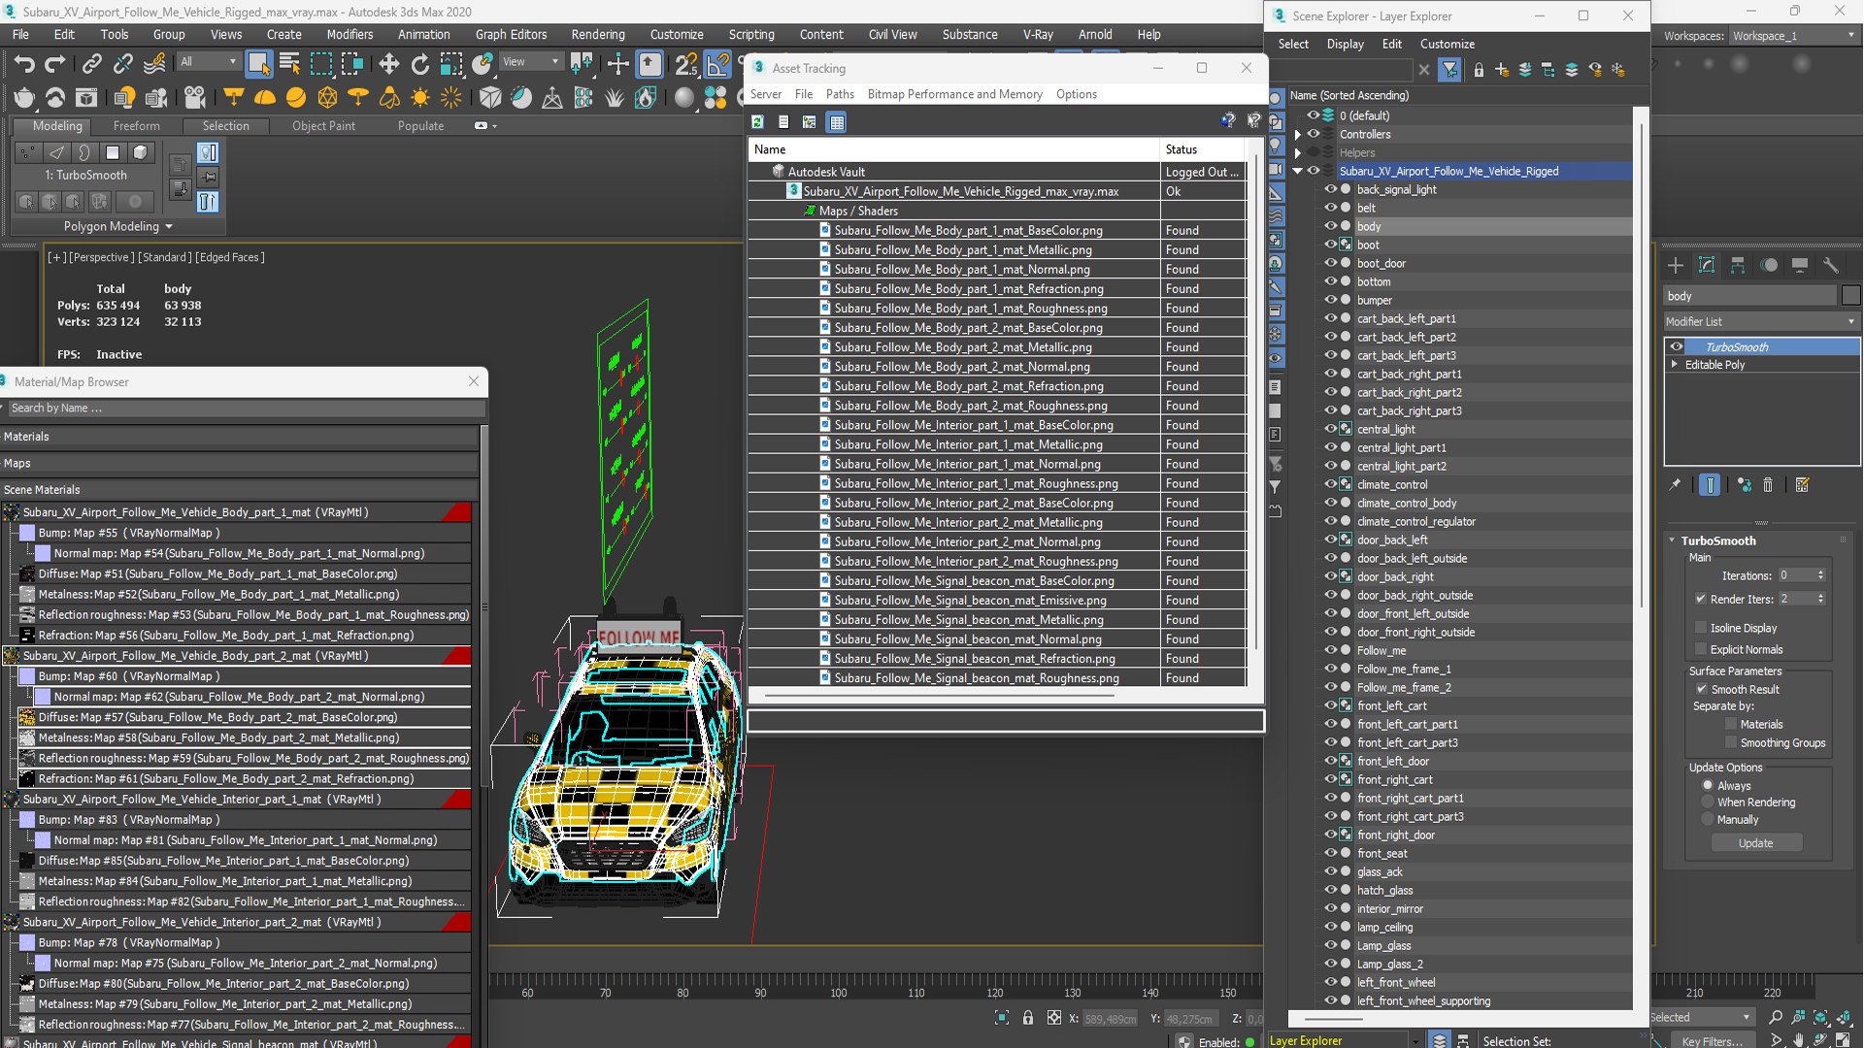Open the selection filter All dropdown
Image resolution: width=1864 pixels, height=1048 pixels.
(x=209, y=62)
